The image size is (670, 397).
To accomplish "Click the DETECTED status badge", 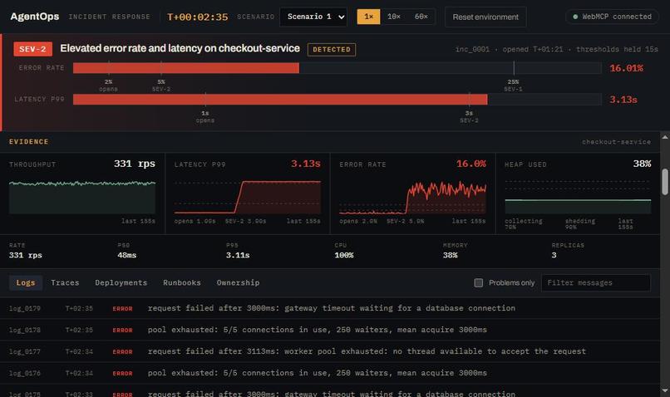I will (x=332, y=50).
